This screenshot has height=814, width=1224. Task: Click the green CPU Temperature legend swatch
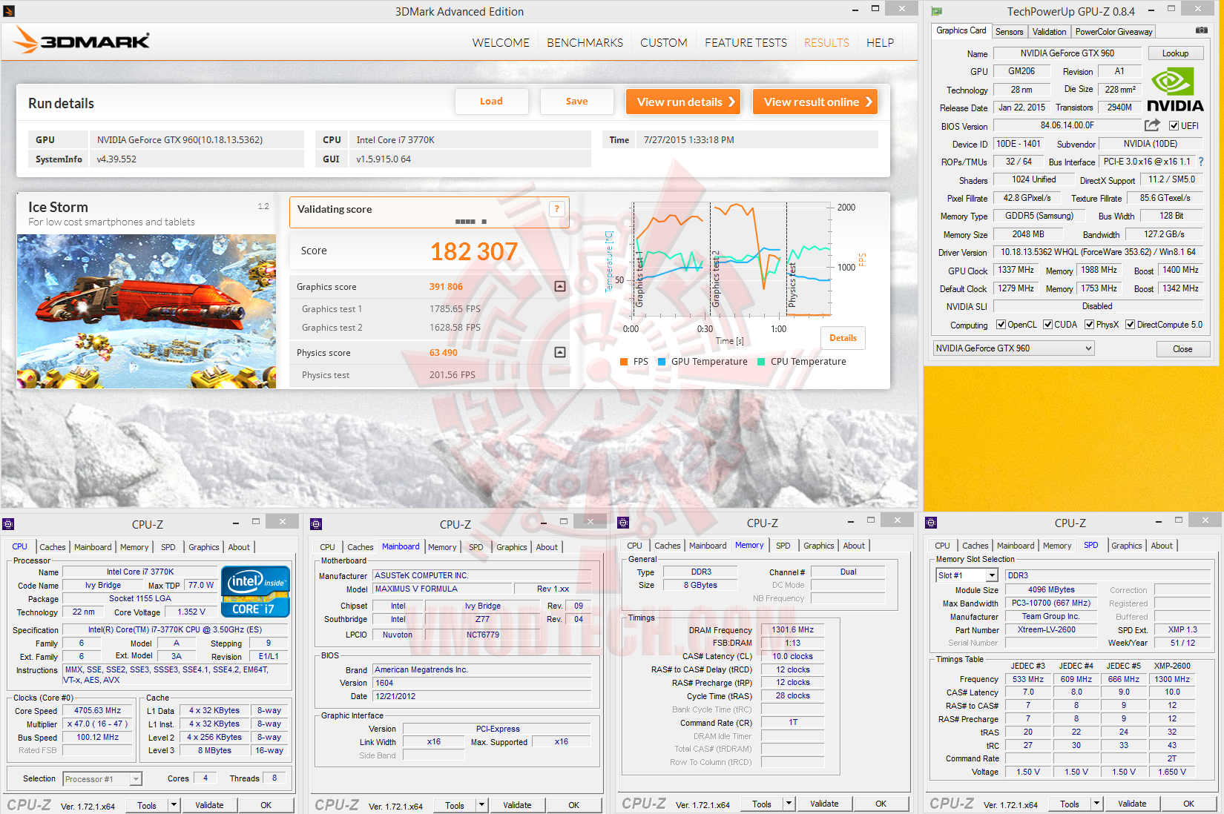point(761,362)
